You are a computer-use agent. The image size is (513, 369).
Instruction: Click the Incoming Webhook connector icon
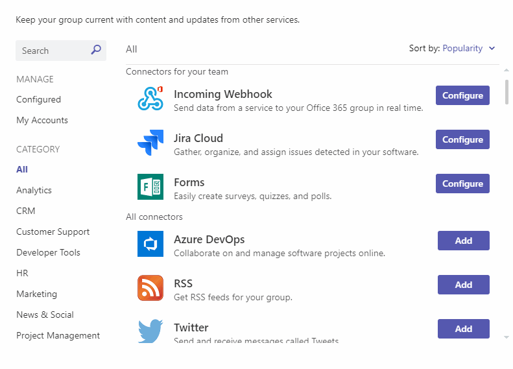[150, 99]
